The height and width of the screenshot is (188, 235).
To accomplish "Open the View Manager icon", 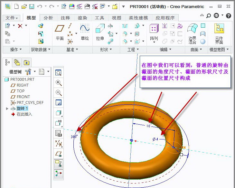I will tap(59, 133).
